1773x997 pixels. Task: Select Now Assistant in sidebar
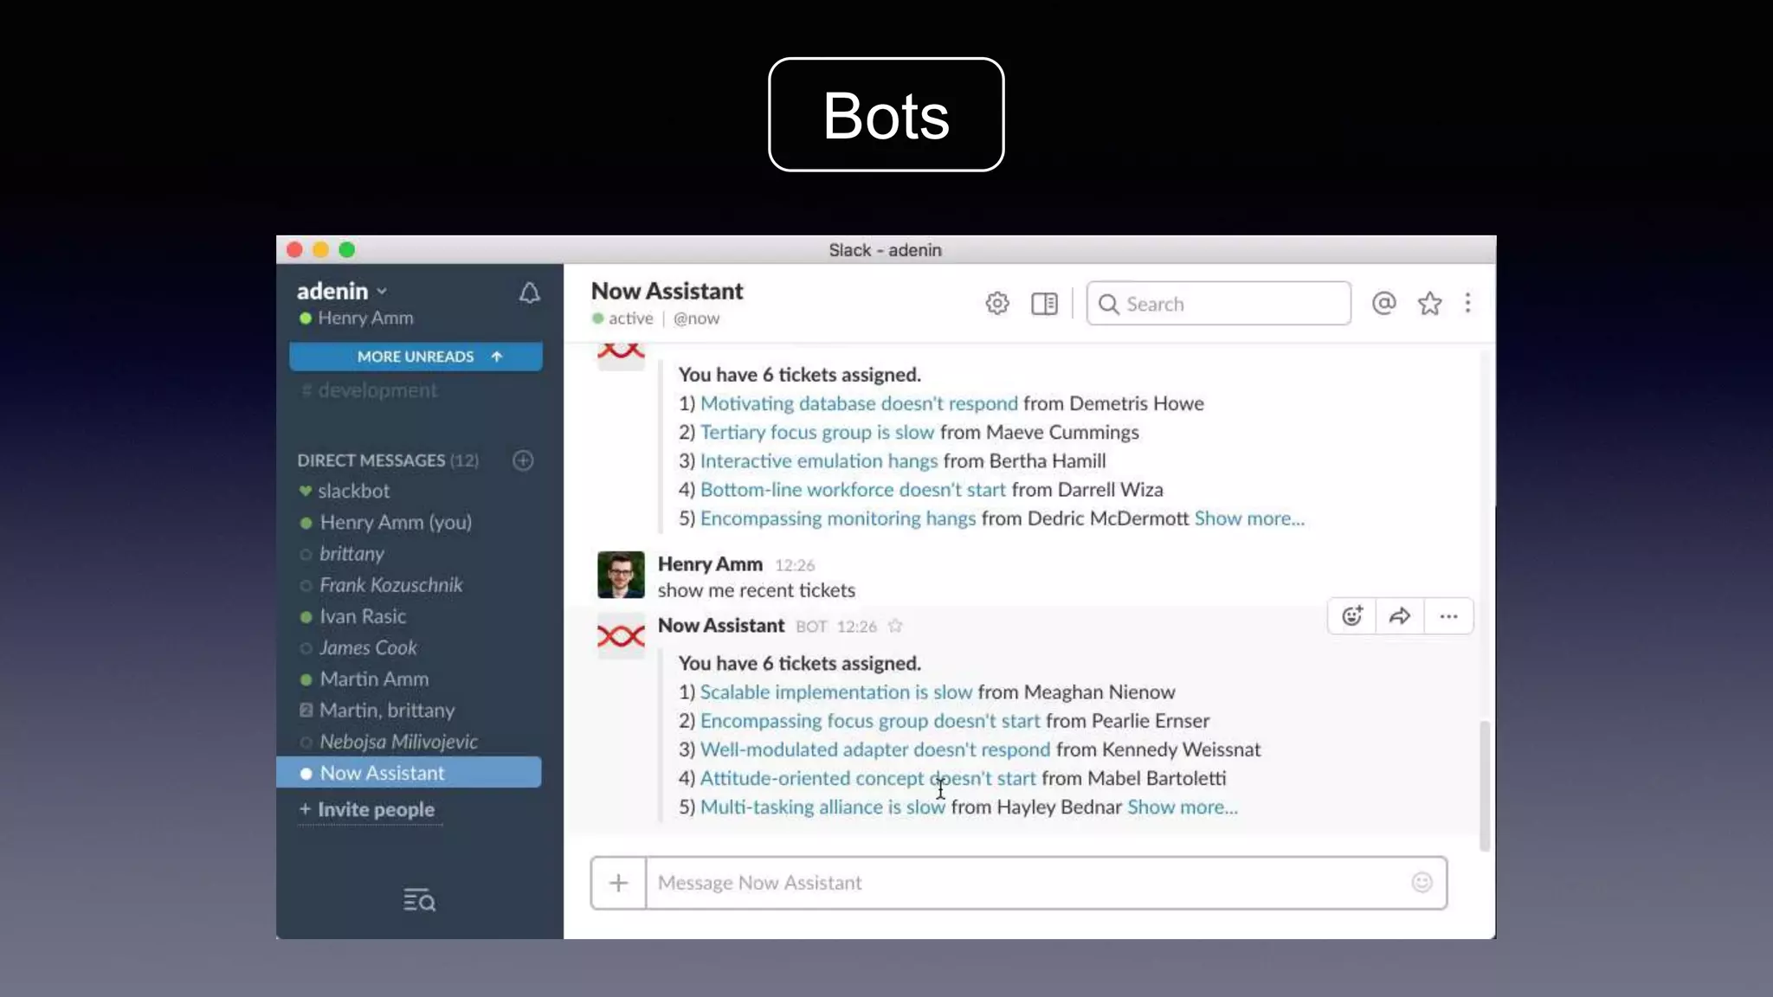[409, 773]
